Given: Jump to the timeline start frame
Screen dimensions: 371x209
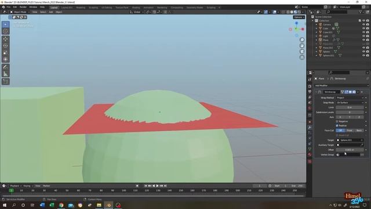Looking at the screenshot, I should pos(146,186).
